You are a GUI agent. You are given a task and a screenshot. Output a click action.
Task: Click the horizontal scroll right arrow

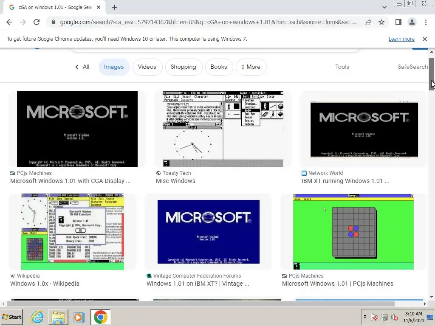point(425,304)
